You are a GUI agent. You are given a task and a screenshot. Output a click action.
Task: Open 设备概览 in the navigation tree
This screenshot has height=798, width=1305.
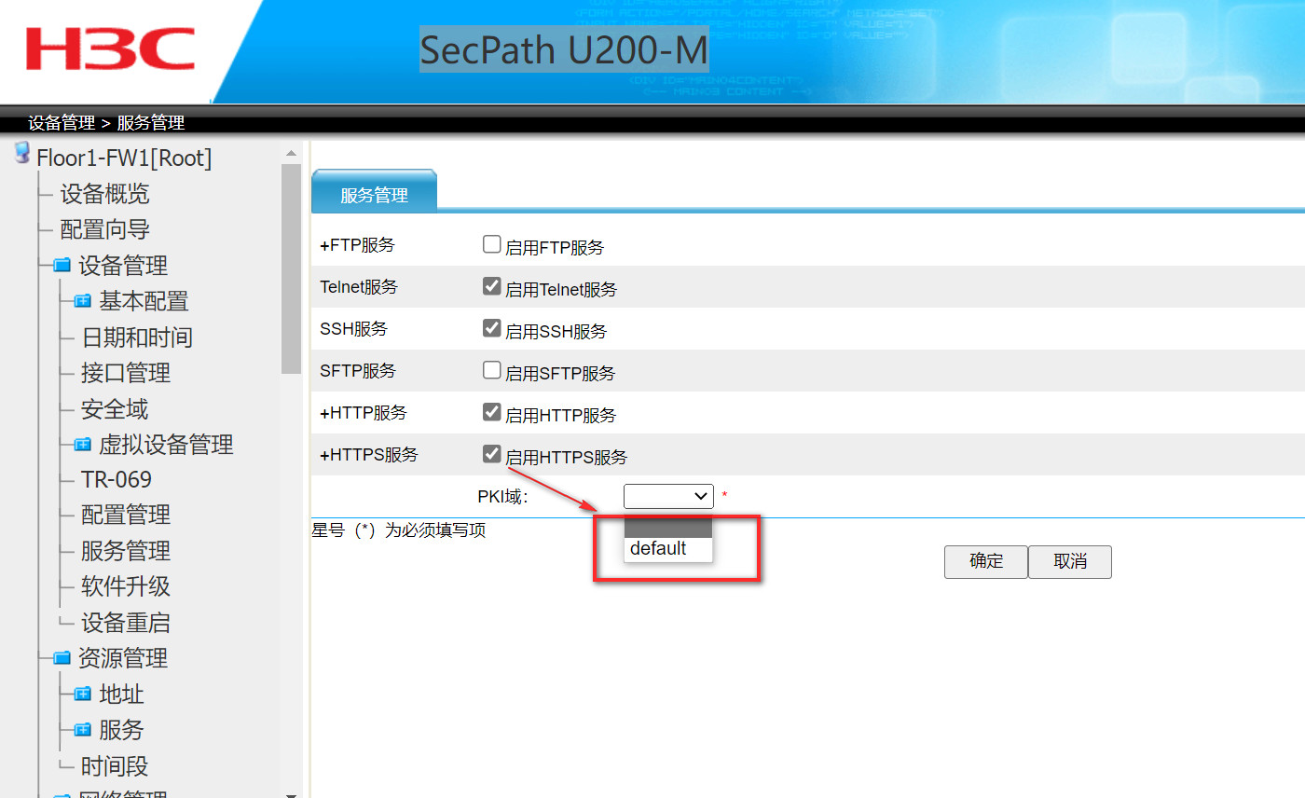coord(104,194)
